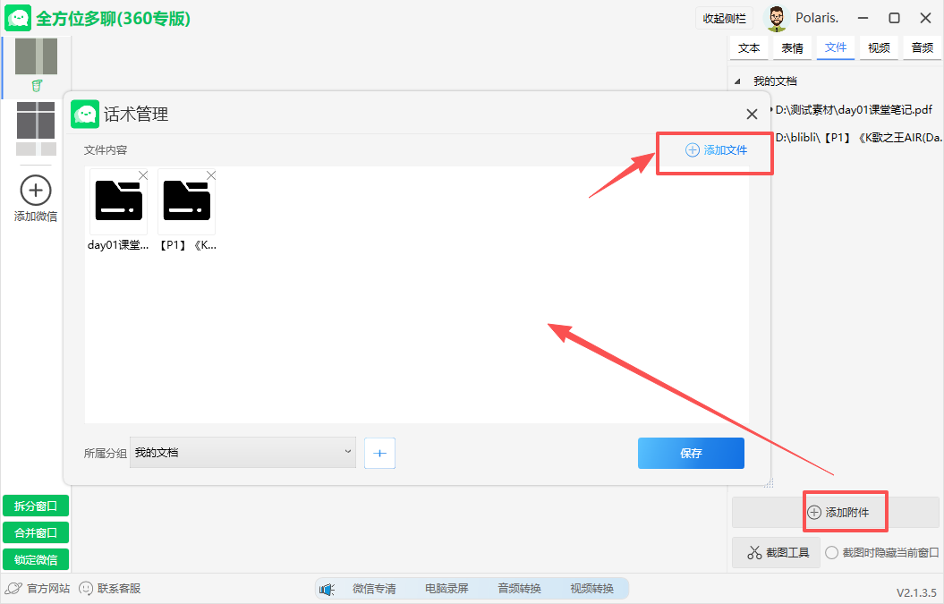The height and width of the screenshot is (604, 944).
Task: Switch to the 文本 tab
Action: pos(749,48)
